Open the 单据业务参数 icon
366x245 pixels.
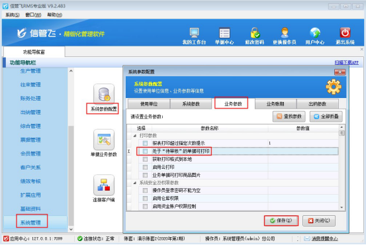coord(104,140)
